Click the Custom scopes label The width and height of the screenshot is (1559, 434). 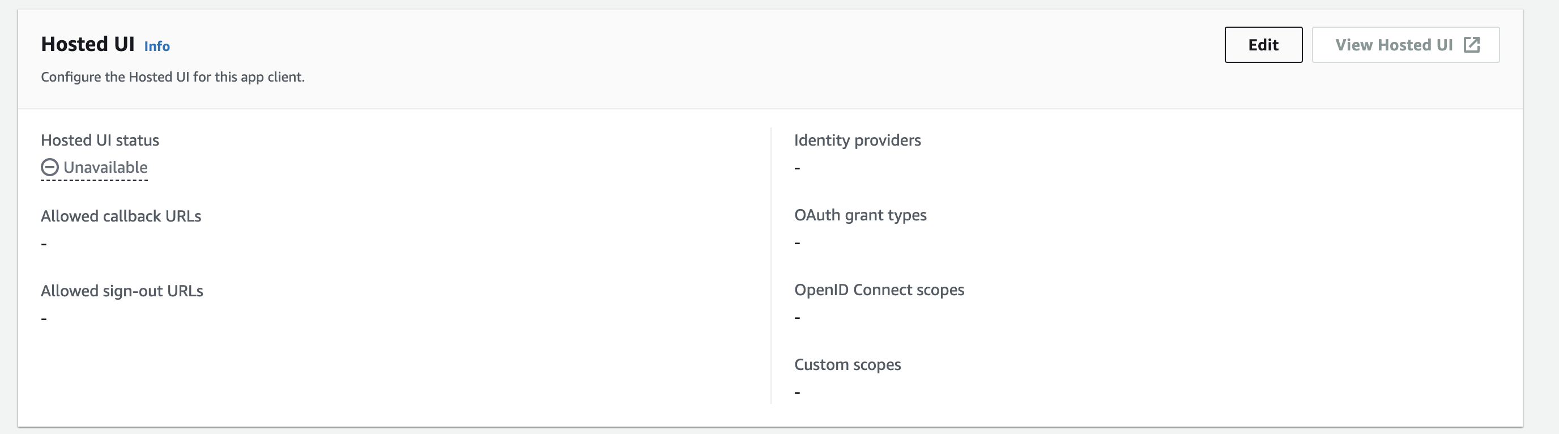[847, 365]
